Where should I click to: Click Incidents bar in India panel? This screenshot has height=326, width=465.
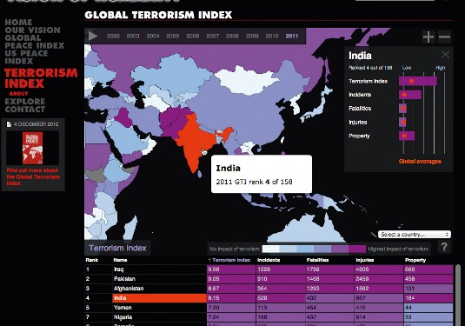[410, 95]
